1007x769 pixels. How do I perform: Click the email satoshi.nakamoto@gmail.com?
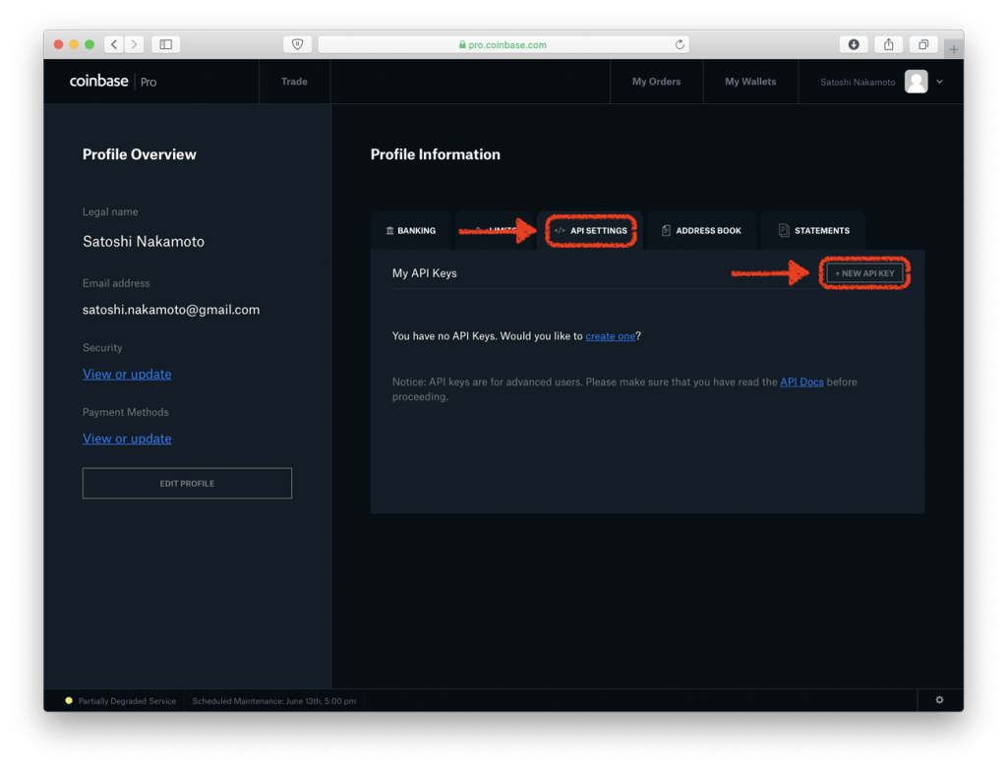point(171,310)
